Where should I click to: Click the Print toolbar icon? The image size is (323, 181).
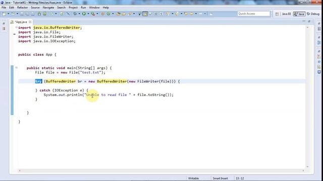click(x=33, y=14)
